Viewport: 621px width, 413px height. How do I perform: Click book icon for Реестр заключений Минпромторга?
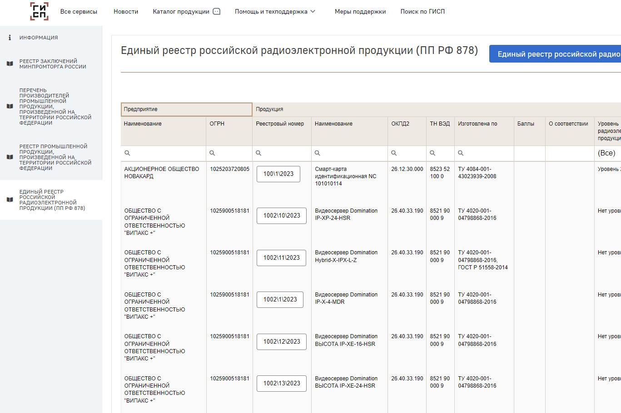click(x=10, y=64)
